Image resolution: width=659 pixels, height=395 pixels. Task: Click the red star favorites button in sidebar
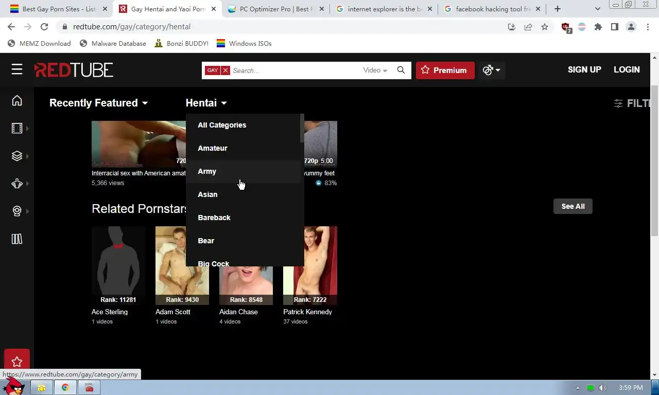point(17,362)
